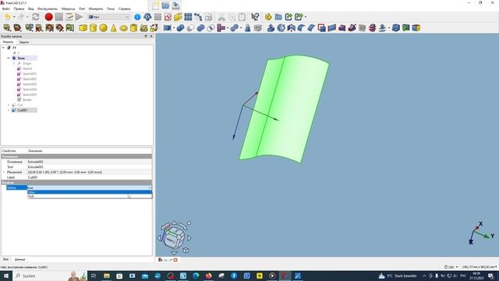499x281 pixels.
Task: Open the Макросы menu
Action: point(68,9)
